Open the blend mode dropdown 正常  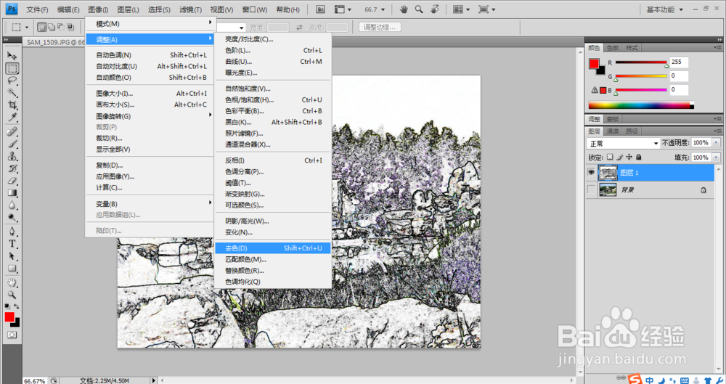point(623,143)
